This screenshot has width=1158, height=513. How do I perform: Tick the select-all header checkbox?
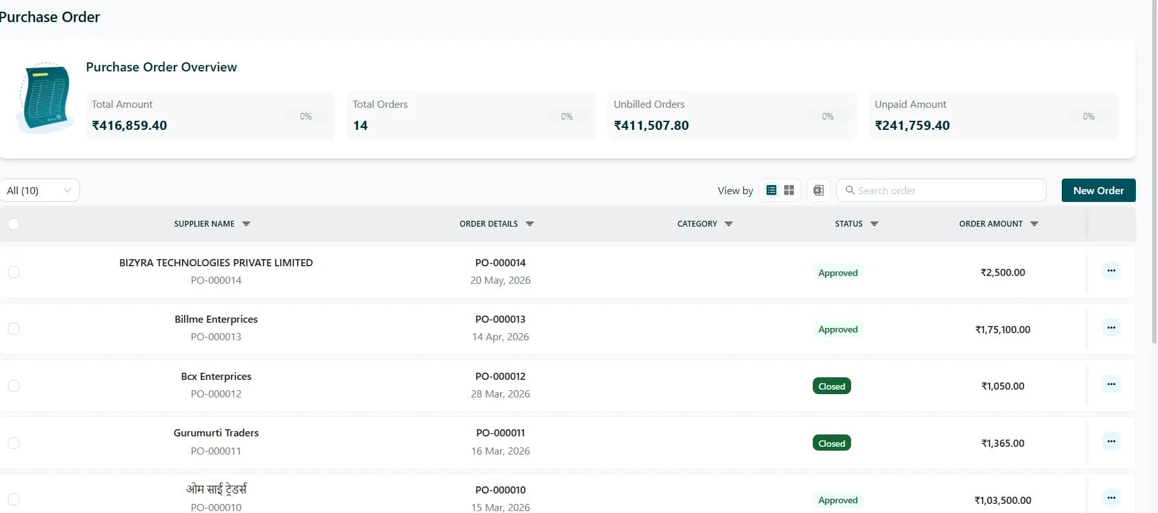click(14, 224)
